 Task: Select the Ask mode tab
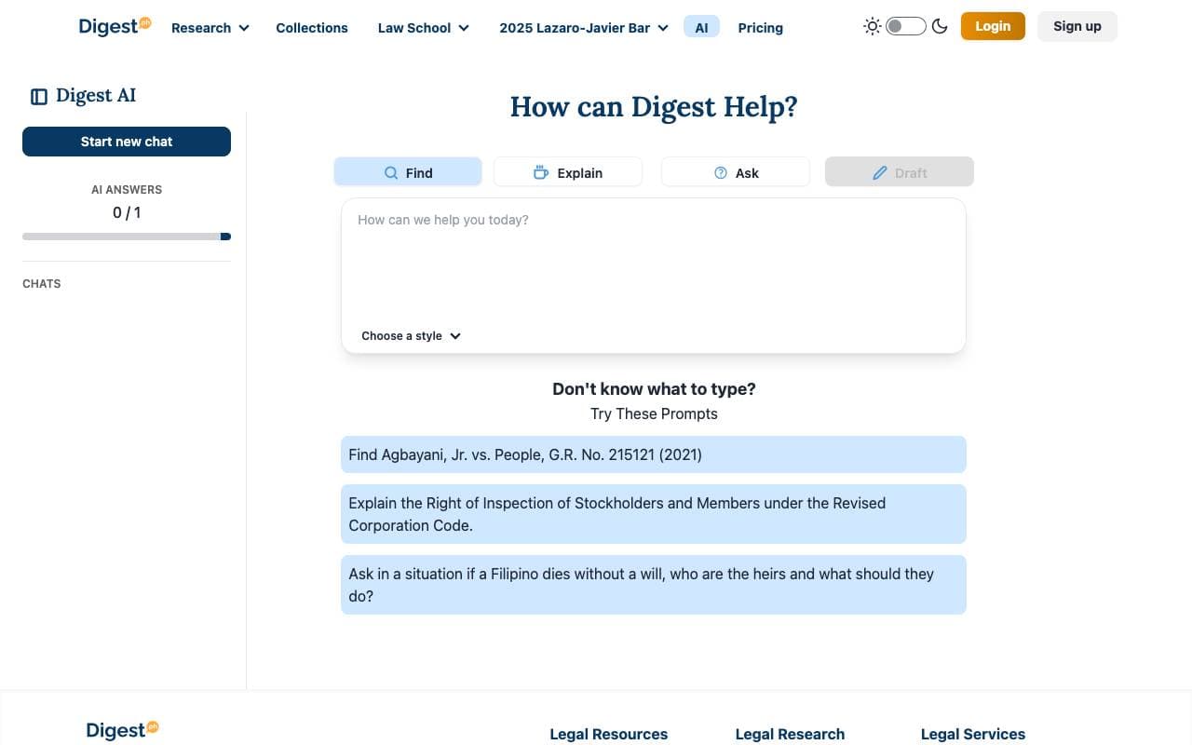(736, 172)
